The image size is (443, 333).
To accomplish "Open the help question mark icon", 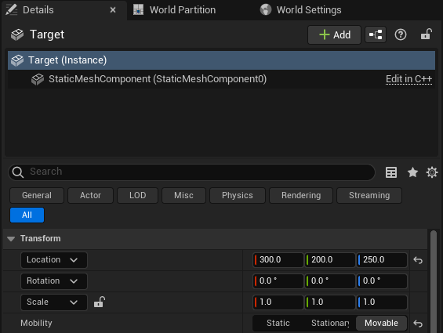I will [401, 34].
